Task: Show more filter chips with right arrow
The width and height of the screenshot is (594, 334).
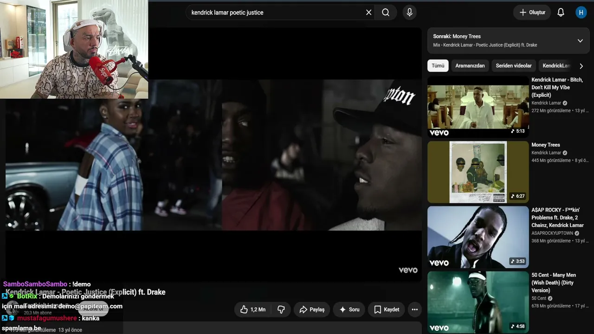Action: pyautogui.click(x=581, y=66)
